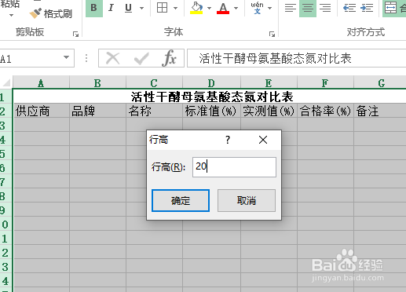Apply cell borders icon
406x292 pixels.
[162, 8]
